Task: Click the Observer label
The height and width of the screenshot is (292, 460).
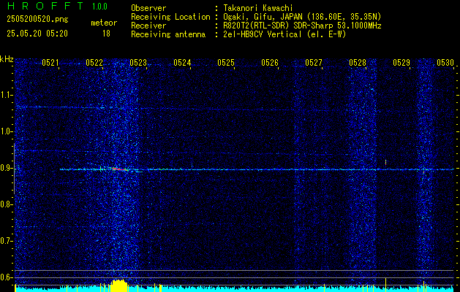Action: click(x=148, y=8)
